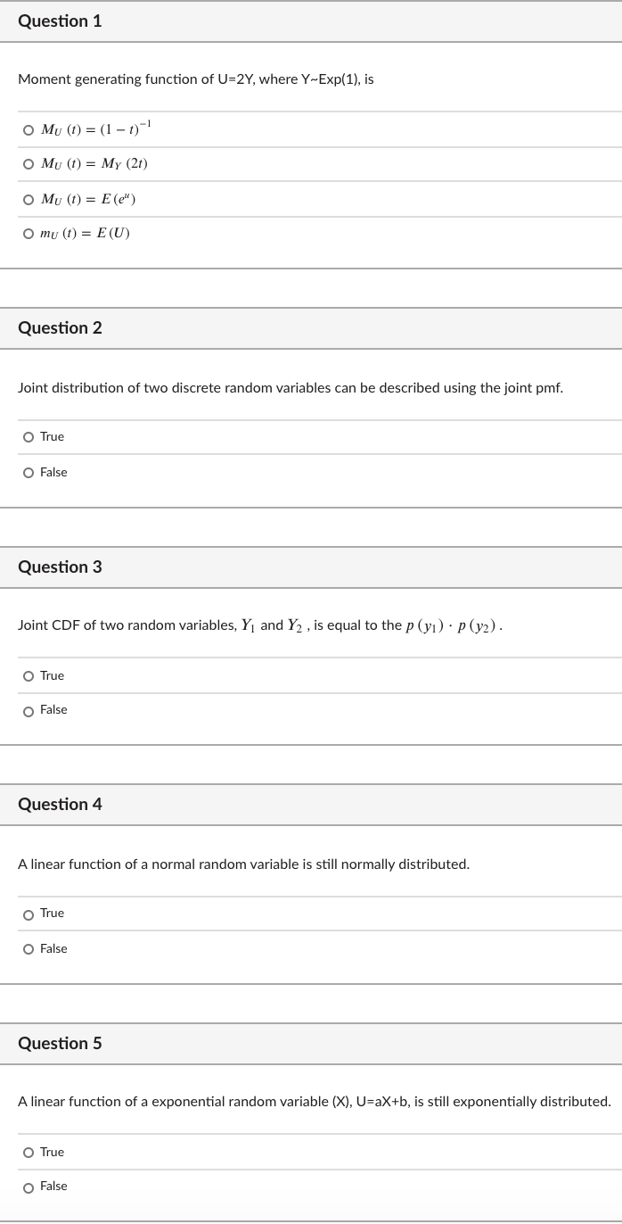This screenshot has height=1224, width=622.
Task: Select MU(t) = (1 − t)⁻¹ for Question 1
Action: click(x=28, y=129)
